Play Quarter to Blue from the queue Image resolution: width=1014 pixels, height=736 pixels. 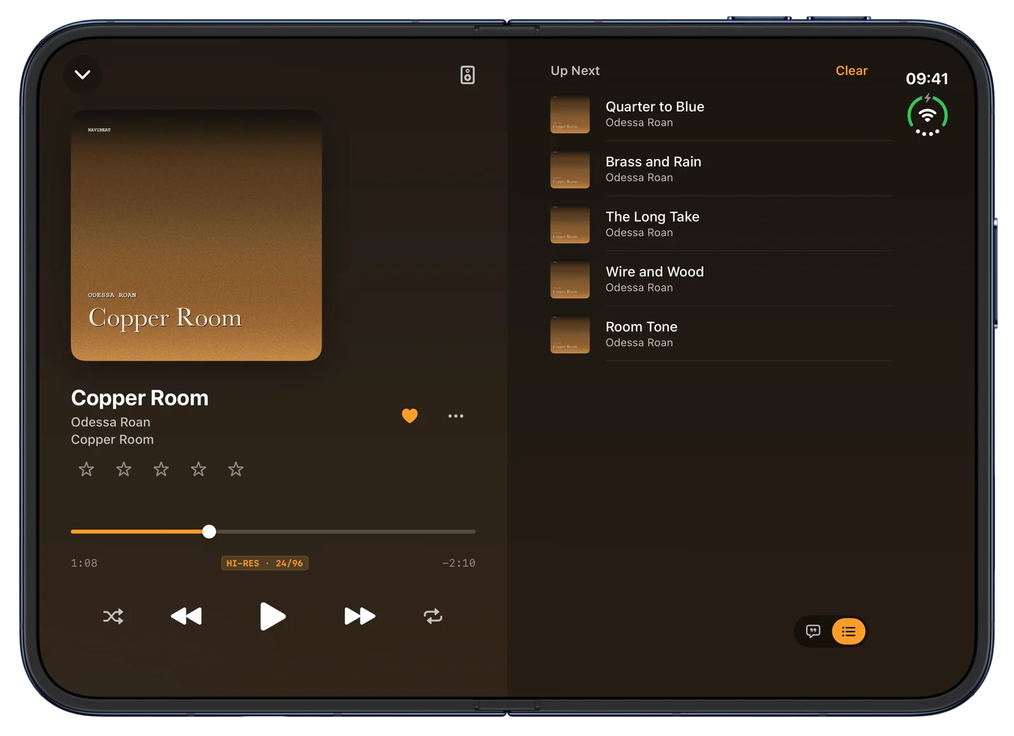click(721, 114)
